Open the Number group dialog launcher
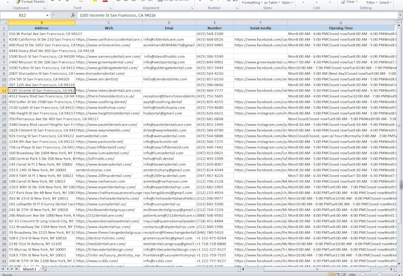 pos(236,8)
